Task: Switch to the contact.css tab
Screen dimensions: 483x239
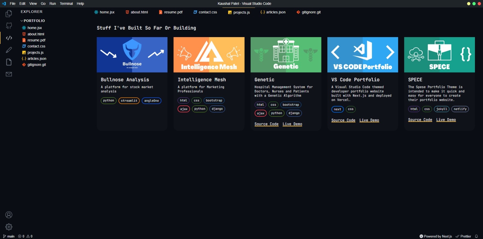Action: click(205, 12)
